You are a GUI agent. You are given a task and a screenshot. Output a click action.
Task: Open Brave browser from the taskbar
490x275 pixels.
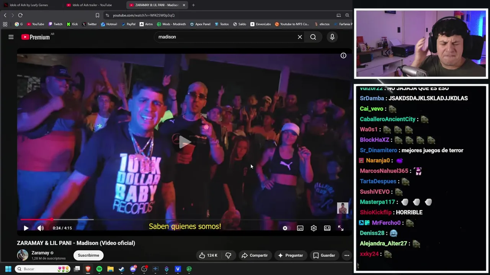pos(88,269)
